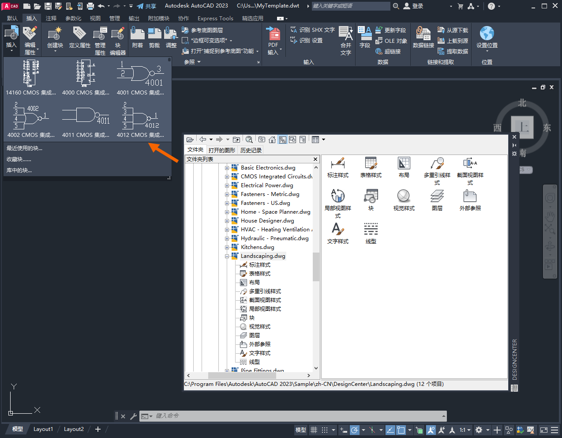The width and height of the screenshot is (562, 438).
Task: Select 图层 under Landscaping.dwg tree
Action: click(255, 336)
